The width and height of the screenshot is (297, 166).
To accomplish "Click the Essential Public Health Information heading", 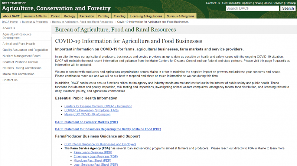I will coord(86,98).
